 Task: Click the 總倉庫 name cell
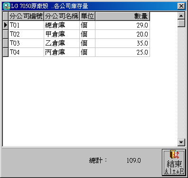(62, 25)
